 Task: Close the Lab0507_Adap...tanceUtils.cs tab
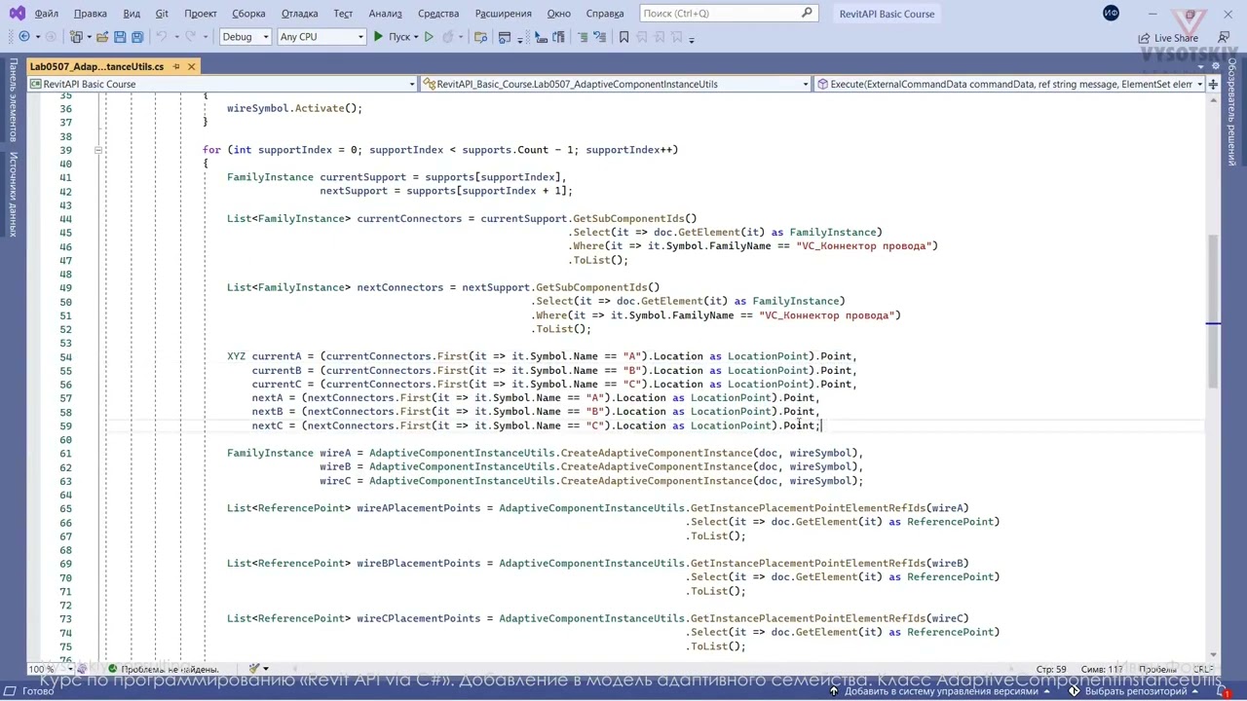coord(191,66)
